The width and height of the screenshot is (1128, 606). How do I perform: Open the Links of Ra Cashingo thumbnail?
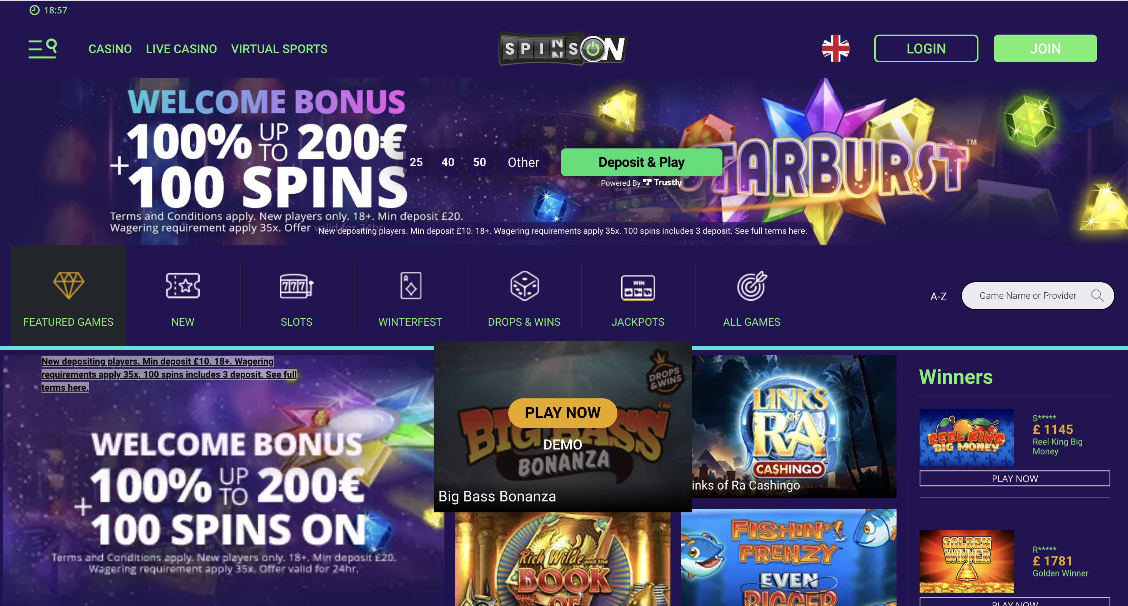[x=794, y=426]
